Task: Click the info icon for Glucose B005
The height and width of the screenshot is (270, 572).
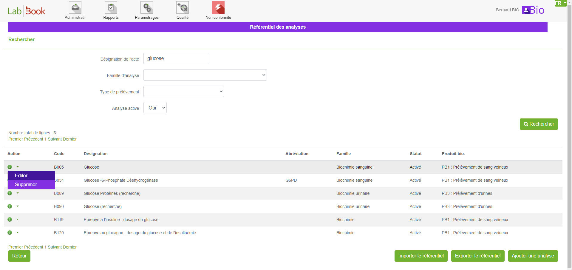Action: tap(10, 167)
